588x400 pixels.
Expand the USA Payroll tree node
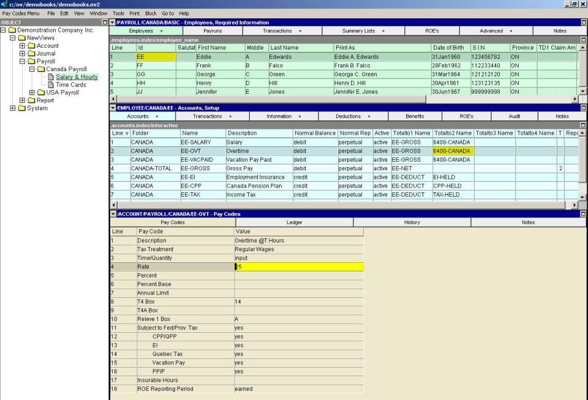[x=32, y=92]
